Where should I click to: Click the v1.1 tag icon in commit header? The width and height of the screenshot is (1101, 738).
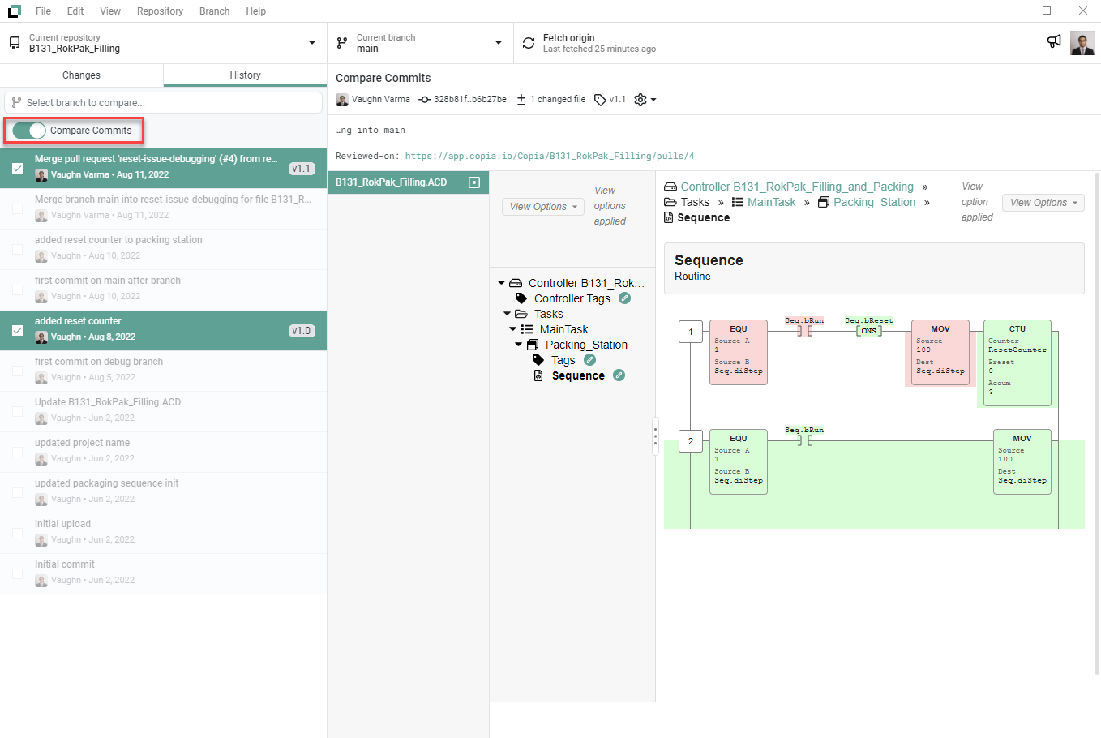pyautogui.click(x=598, y=99)
